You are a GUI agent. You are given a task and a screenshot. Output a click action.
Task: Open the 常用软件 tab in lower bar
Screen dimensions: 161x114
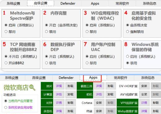[x=120, y=78]
